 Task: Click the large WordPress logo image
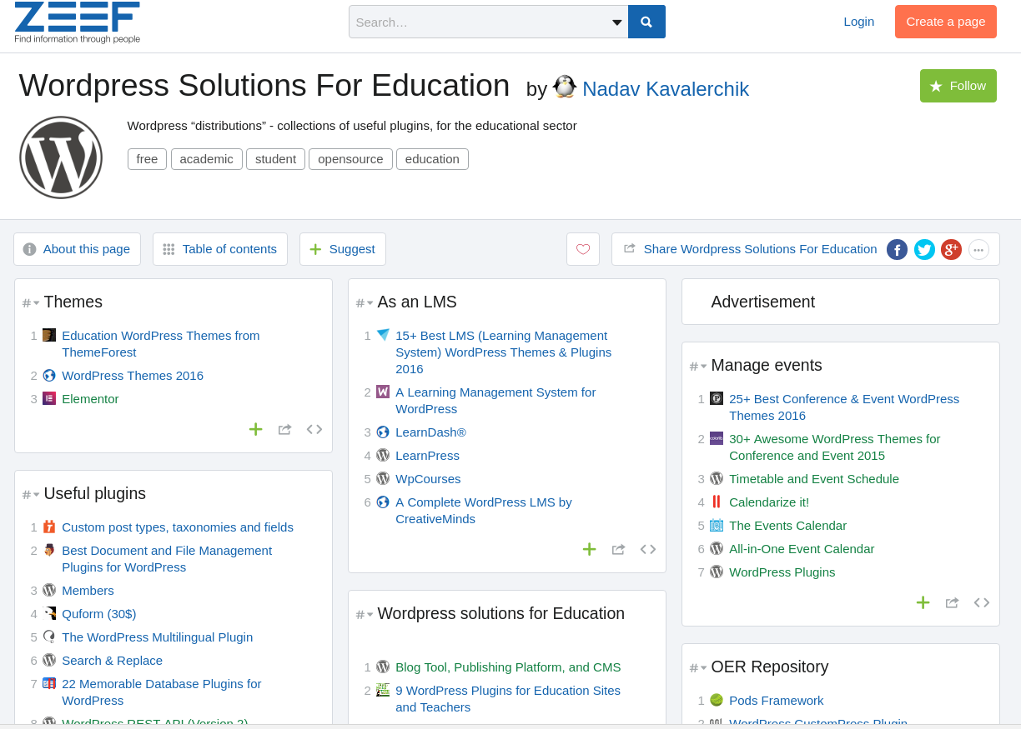click(x=61, y=157)
